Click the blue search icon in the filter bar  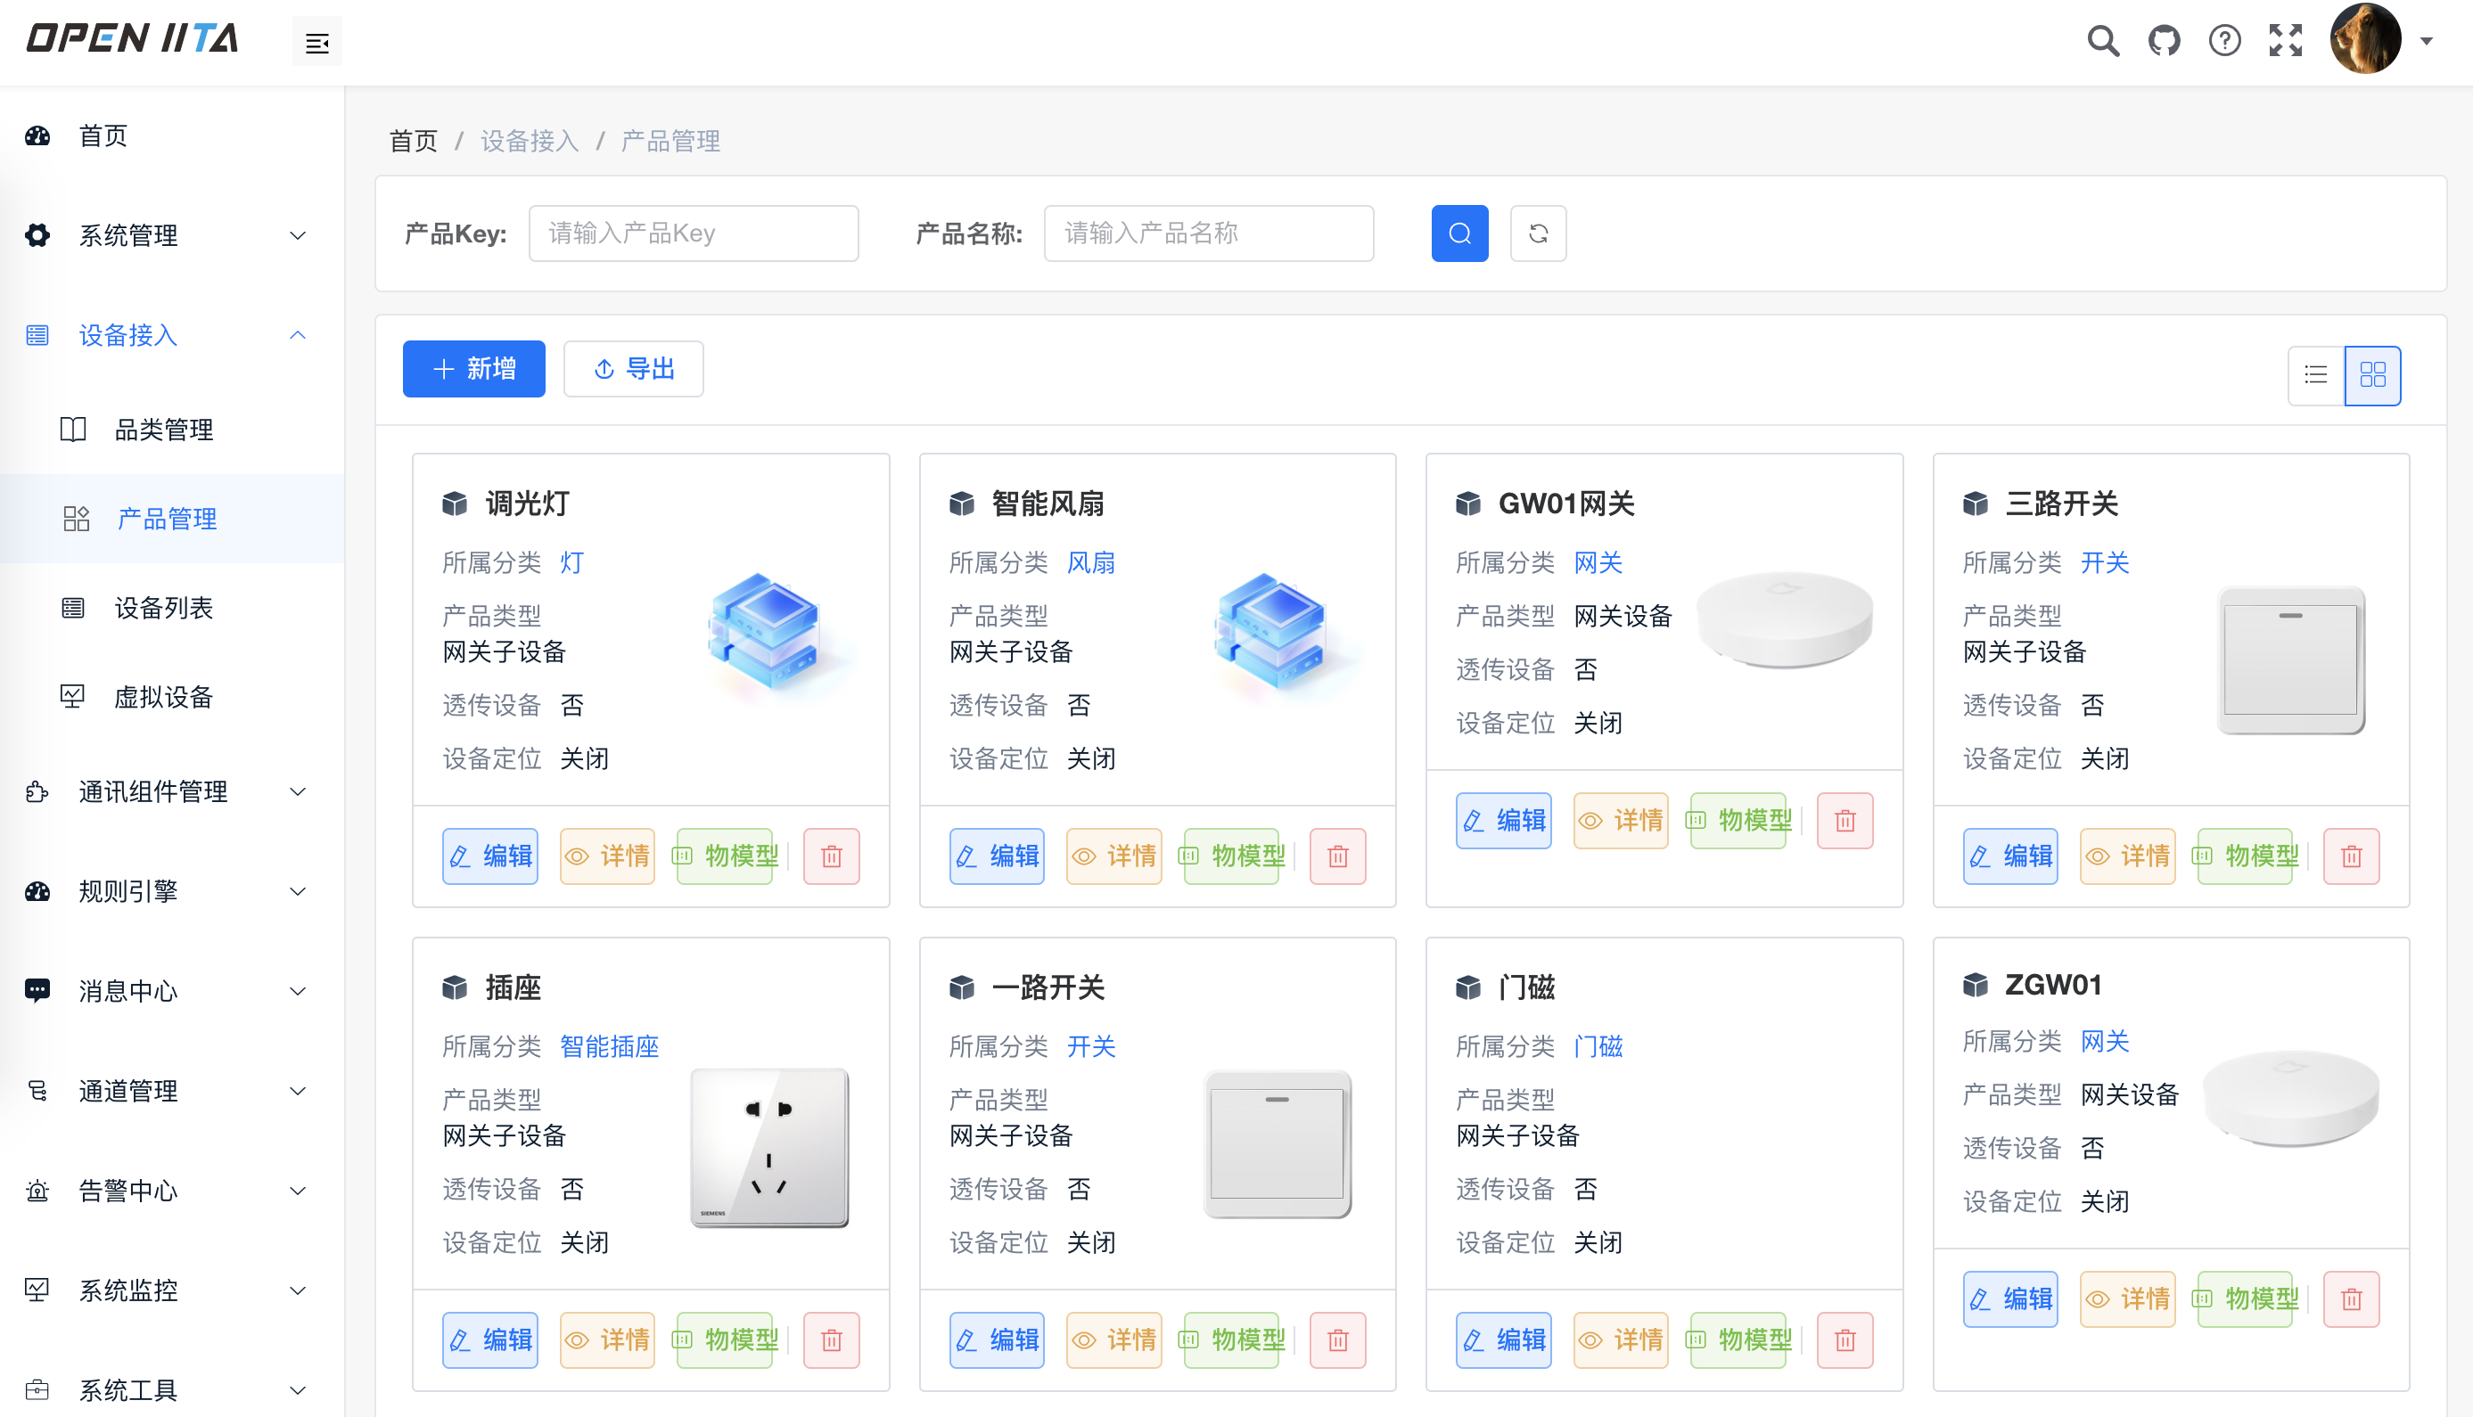(1458, 233)
